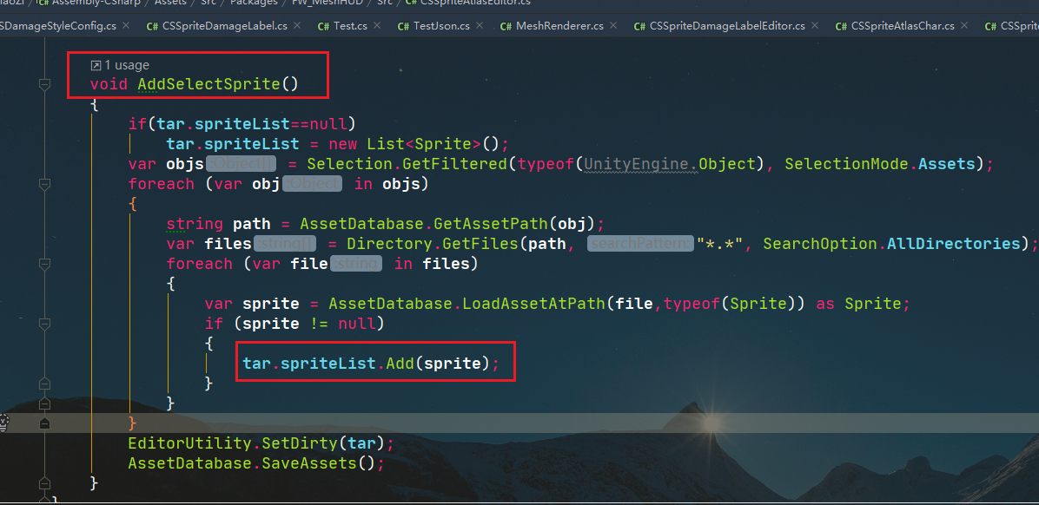Collapse the foreach obj in objs block
Image resolution: width=1039 pixels, height=505 pixels.
click(44, 184)
